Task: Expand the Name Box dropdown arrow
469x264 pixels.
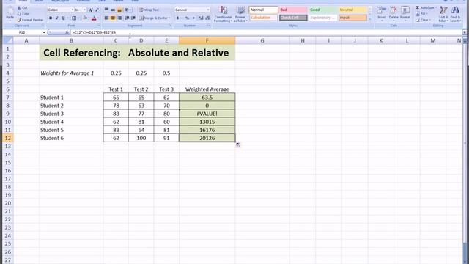Action: click(x=44, y=32)
